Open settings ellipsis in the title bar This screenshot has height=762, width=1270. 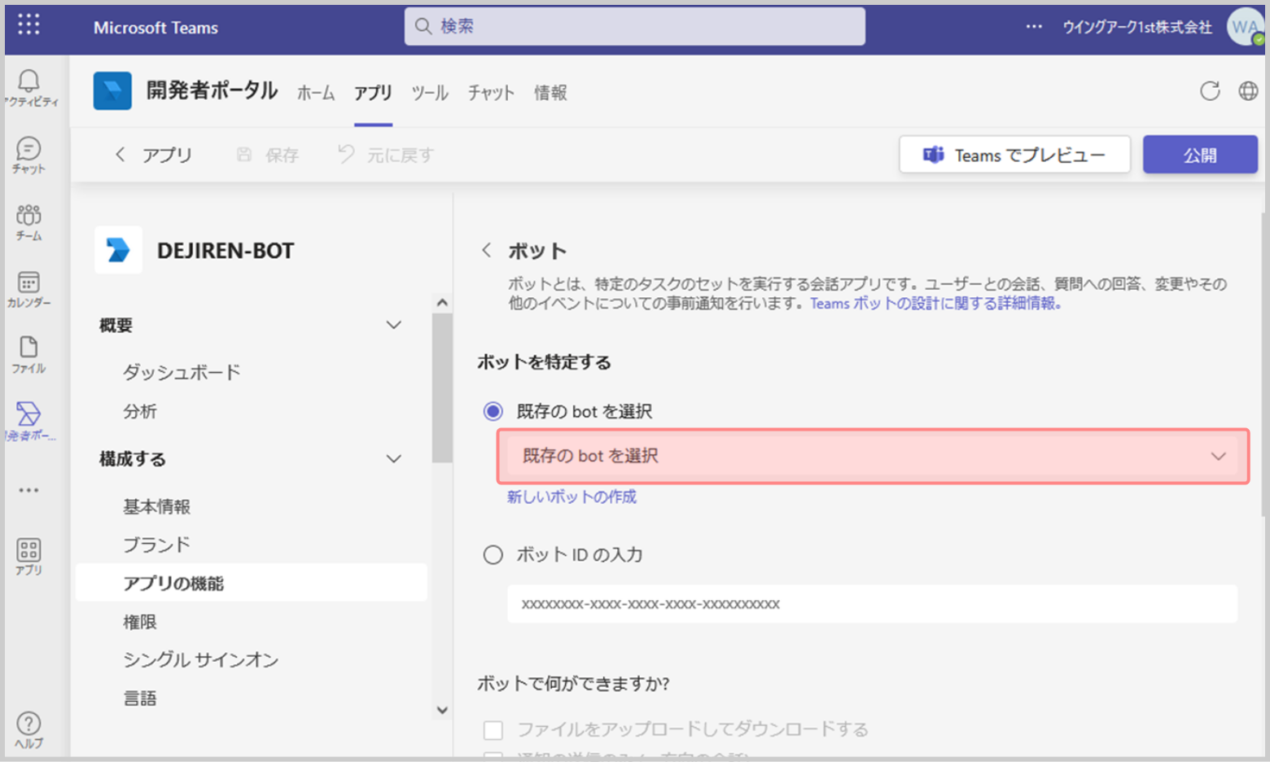[1034, 27]
